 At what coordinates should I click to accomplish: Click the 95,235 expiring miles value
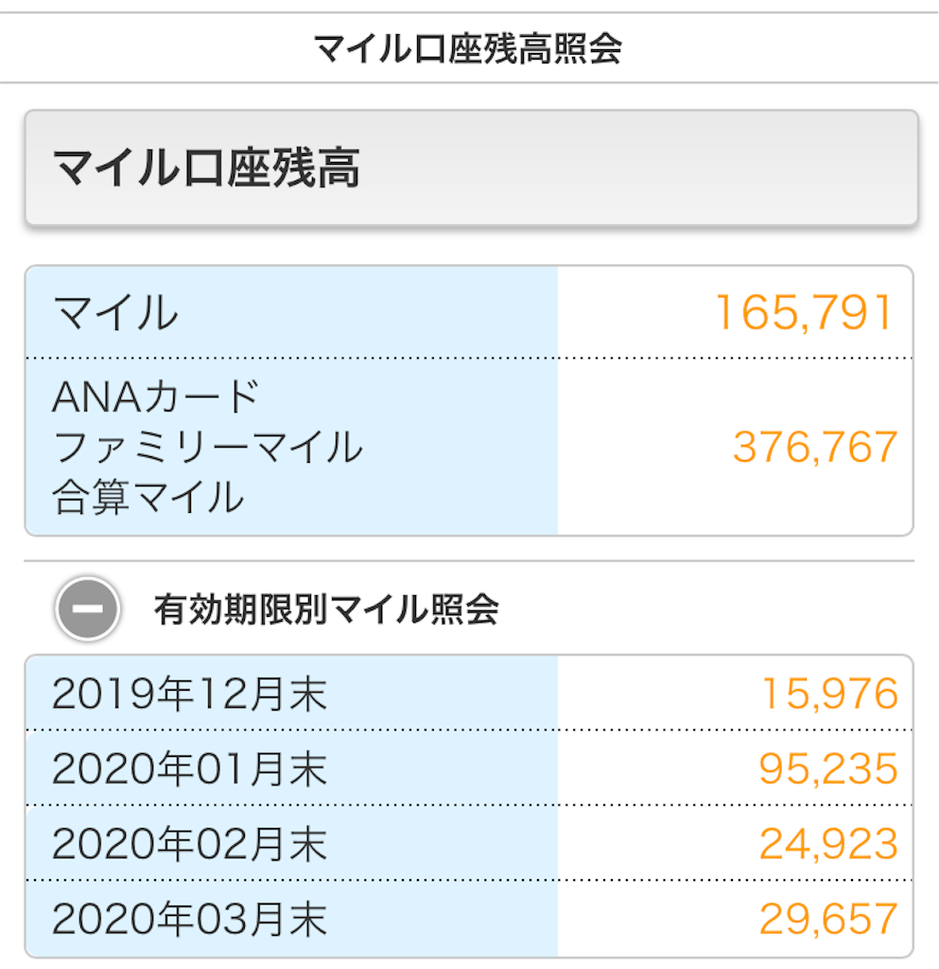pos(827,768)
